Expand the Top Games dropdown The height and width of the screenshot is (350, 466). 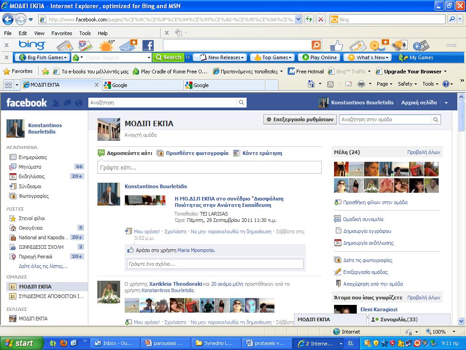pos(273,57)
